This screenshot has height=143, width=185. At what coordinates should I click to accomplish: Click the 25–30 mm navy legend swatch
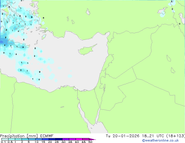(59, 139)
